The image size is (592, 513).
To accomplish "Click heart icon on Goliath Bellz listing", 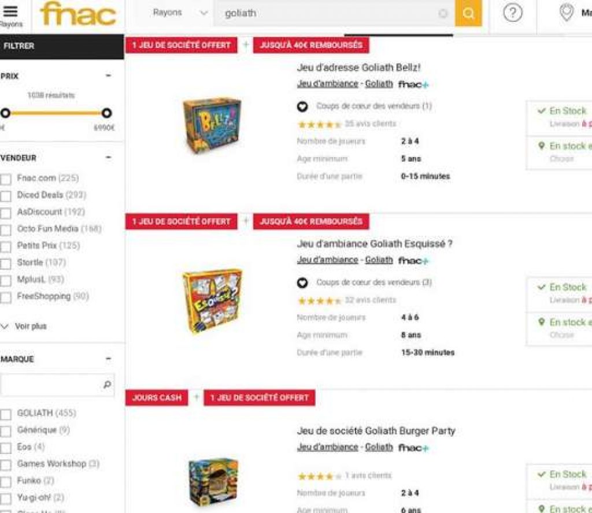I will 302,106.
